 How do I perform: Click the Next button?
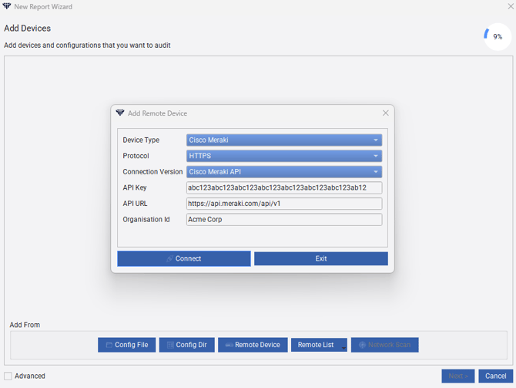click(x=457, y=376)
